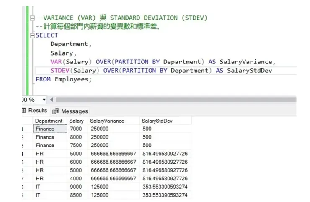
Task: Click the Results tab grid icon
Action: click(x=24, y=110)
